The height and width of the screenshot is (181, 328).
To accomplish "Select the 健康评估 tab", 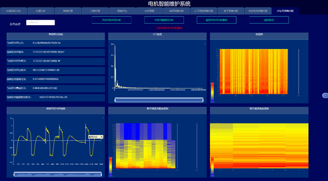I will [x=122, y=11].
